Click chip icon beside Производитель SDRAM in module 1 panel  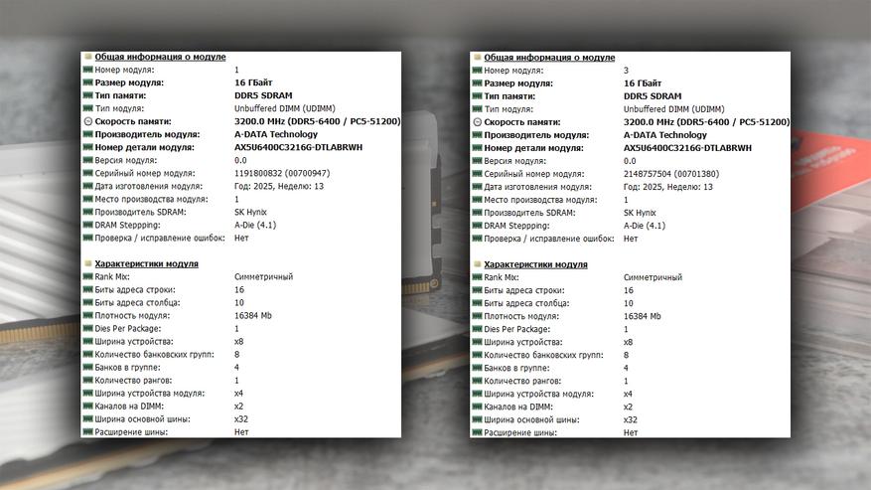pyautogui.click(x=87, y=212)
